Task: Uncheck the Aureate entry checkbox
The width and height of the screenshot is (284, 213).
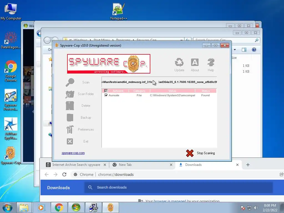Action: pos(106,95)
